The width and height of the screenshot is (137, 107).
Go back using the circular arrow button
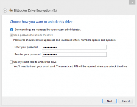pyautogui.click(x=5, y=11)
